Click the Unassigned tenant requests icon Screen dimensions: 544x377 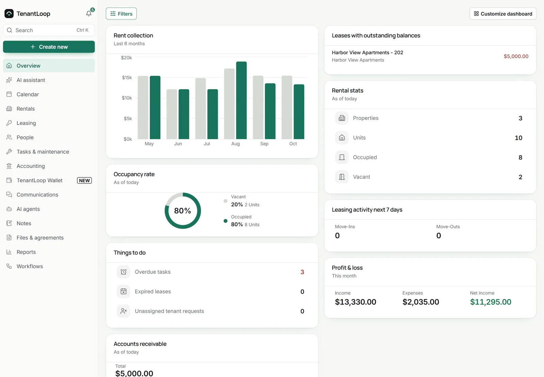(124, 311)
